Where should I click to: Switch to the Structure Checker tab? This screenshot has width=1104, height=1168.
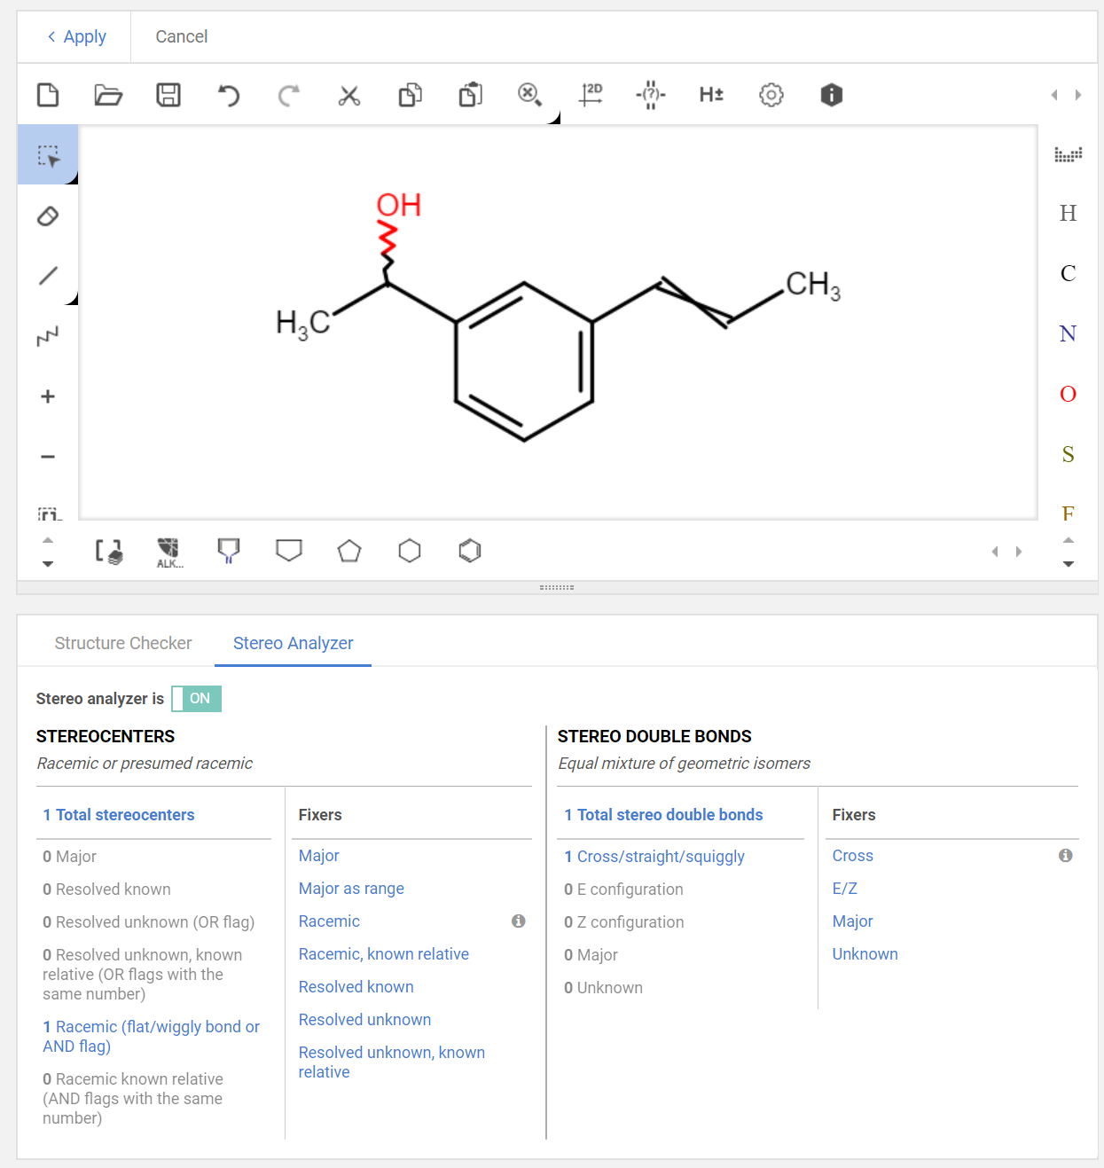[x=123, y=643]
